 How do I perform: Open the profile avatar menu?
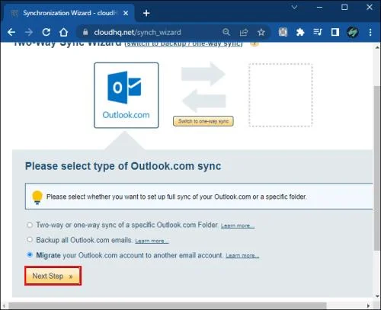pyautogui.click(x=353, y=32)
